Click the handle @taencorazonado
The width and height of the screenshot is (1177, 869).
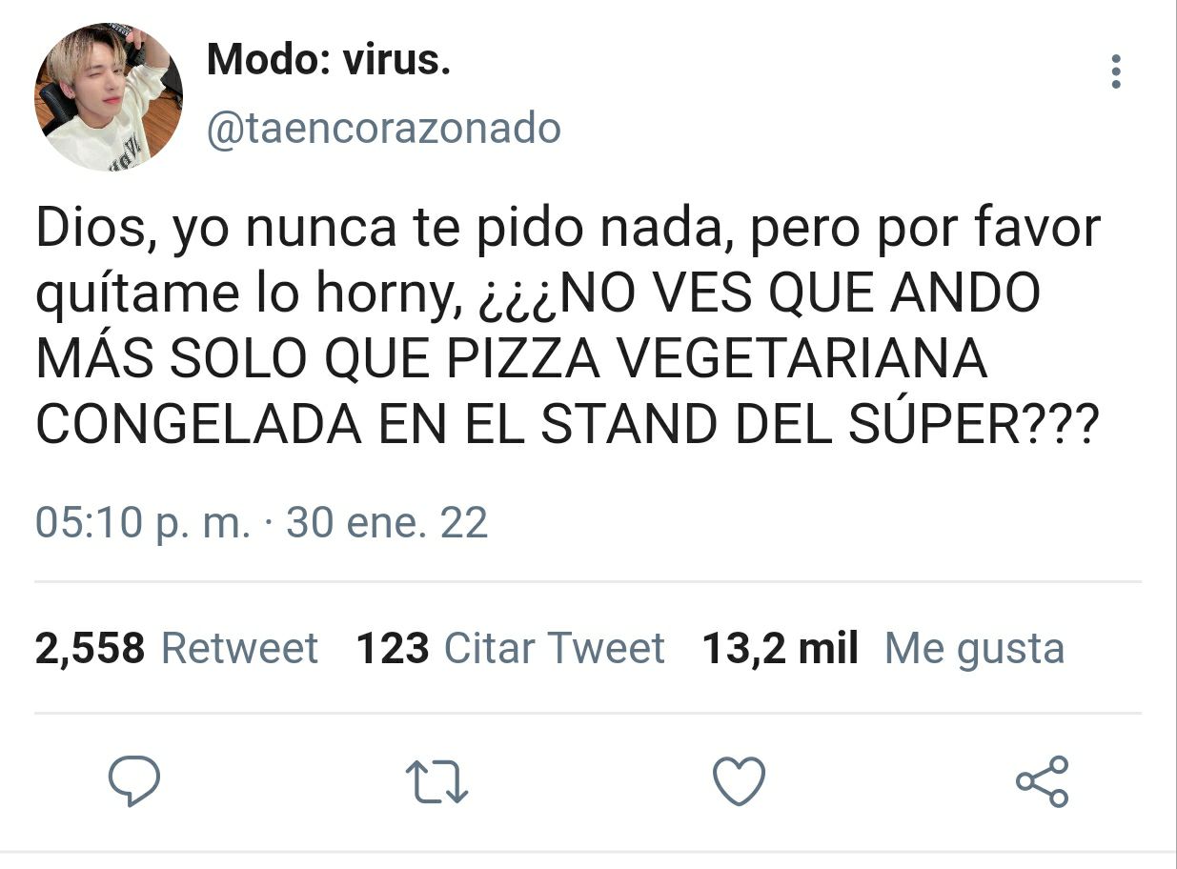click(383, 128)
